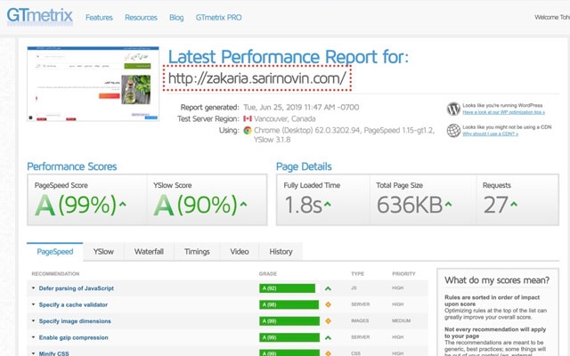Click the Canada flag icon

[x=248, y=118]
